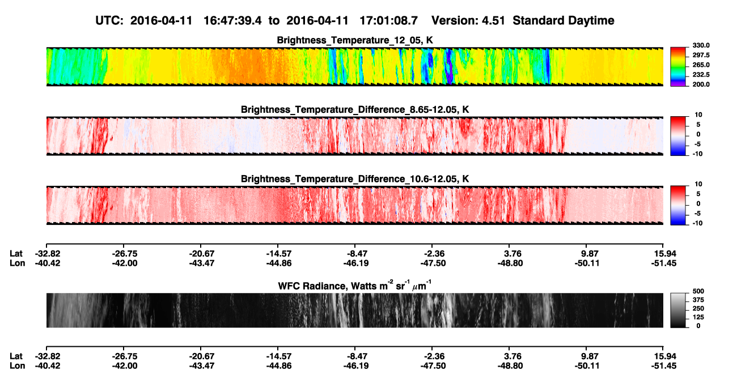
Task: Click the end time 17:01:08.7 in the header
Action: pos(389,20)
